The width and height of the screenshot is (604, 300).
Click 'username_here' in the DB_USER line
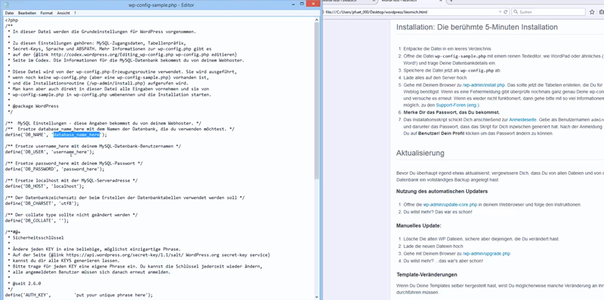tap(70, 152)
